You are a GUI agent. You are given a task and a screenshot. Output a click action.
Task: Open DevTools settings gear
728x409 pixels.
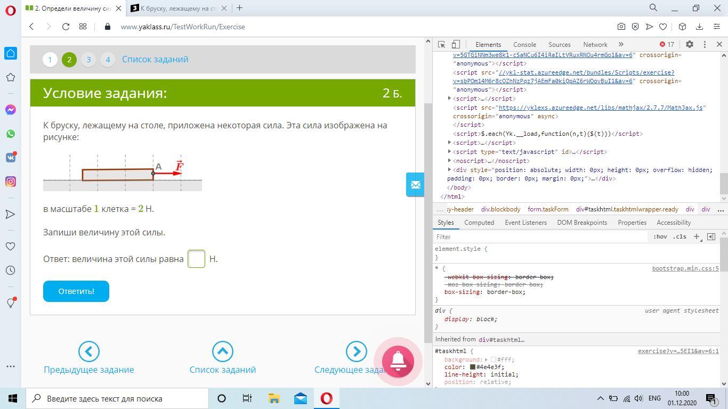[x=689, y=45]
